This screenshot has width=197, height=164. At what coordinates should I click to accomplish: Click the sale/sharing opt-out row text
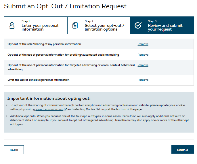click(44, 44)
